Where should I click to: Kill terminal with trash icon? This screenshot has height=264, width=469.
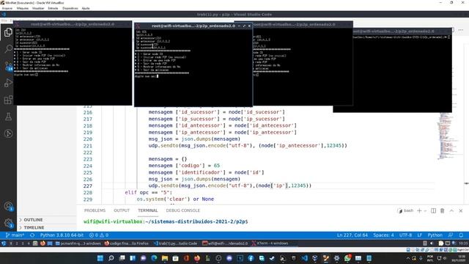click(442, 210)
